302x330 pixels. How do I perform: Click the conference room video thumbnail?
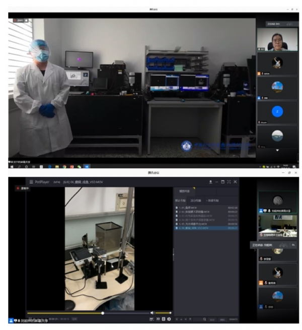(x=278, y=226)
